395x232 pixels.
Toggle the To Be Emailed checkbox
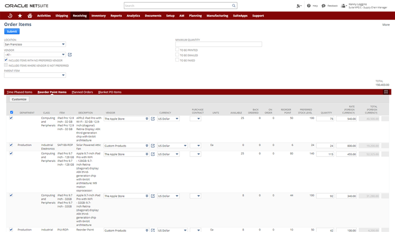pos(177,55)
